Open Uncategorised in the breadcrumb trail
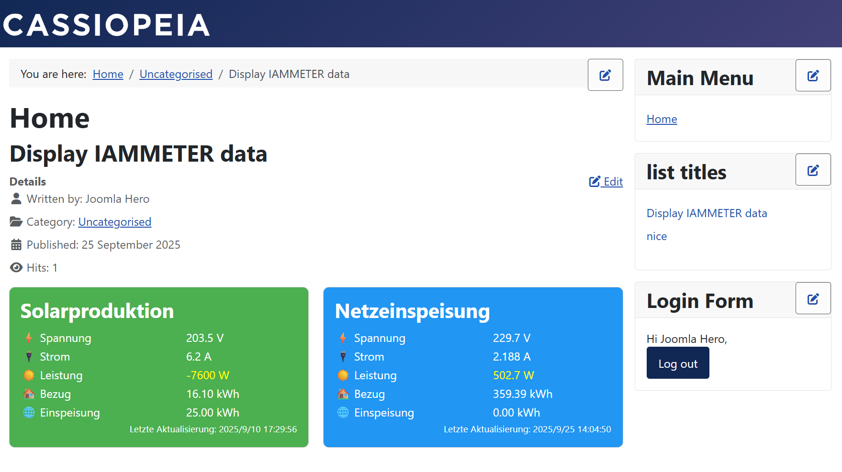842x472 pixels. point(176,74)
